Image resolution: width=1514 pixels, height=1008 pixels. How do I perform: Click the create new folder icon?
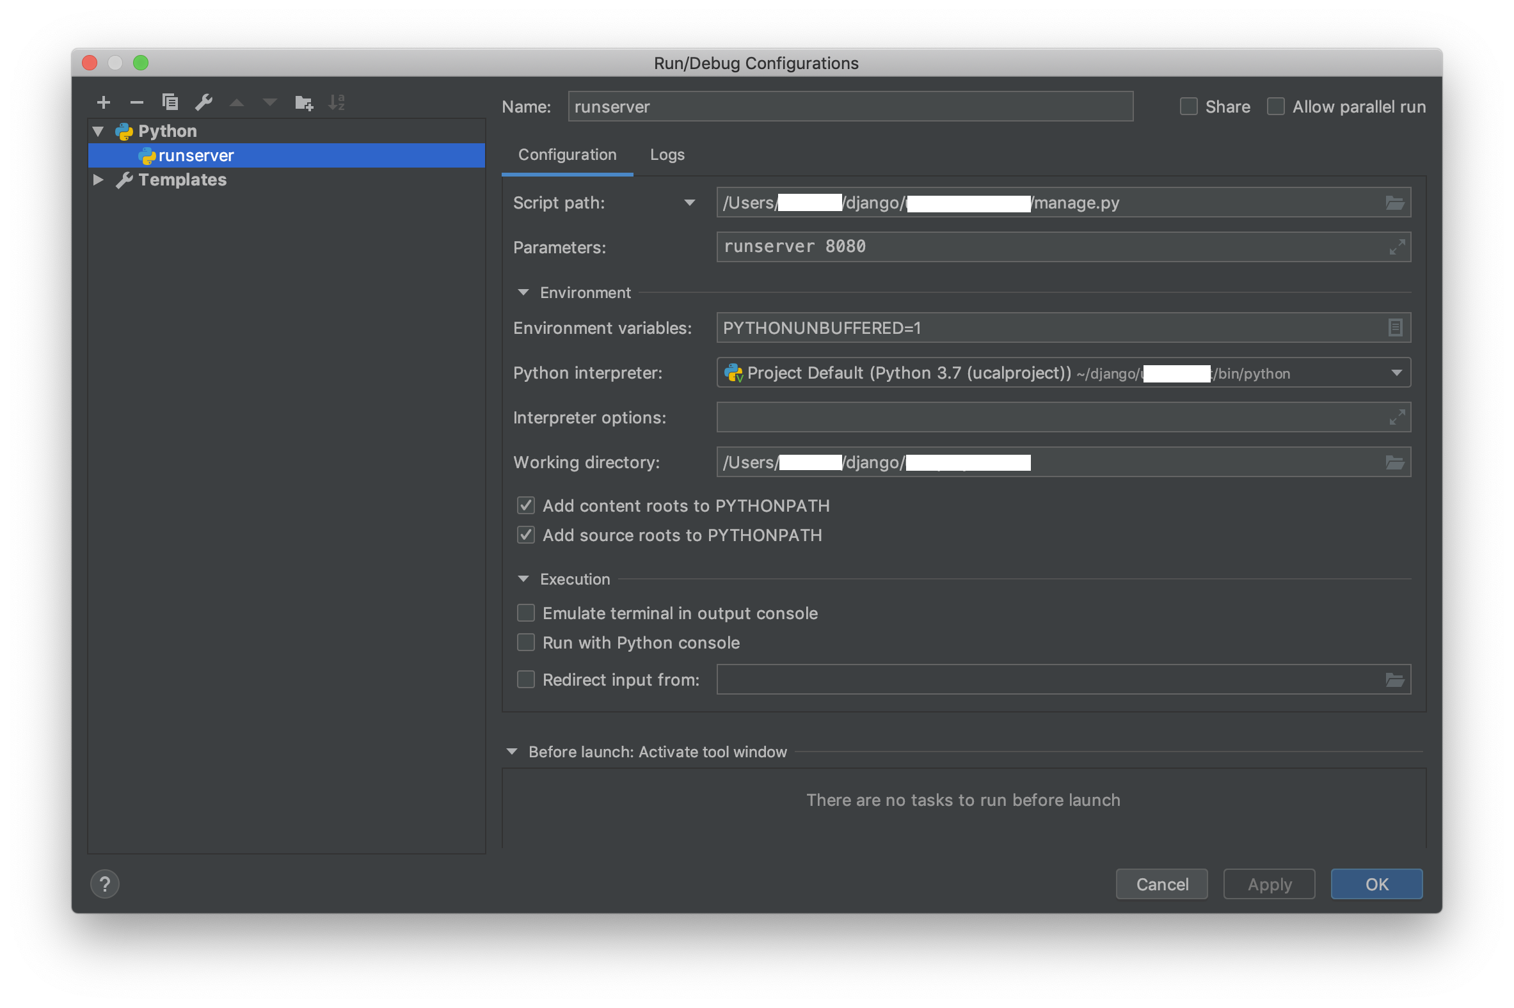tap(303, 102)
